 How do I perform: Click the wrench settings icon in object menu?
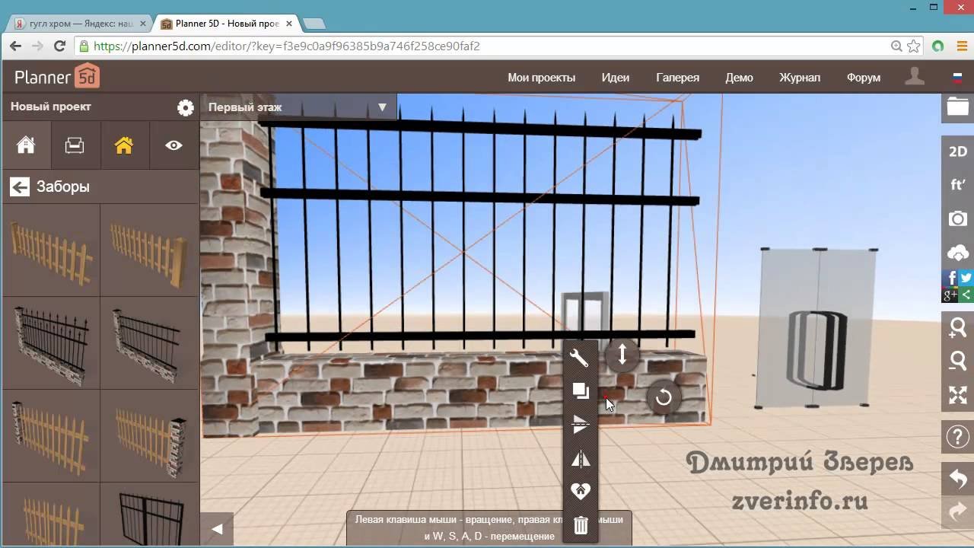coord(580,358)
